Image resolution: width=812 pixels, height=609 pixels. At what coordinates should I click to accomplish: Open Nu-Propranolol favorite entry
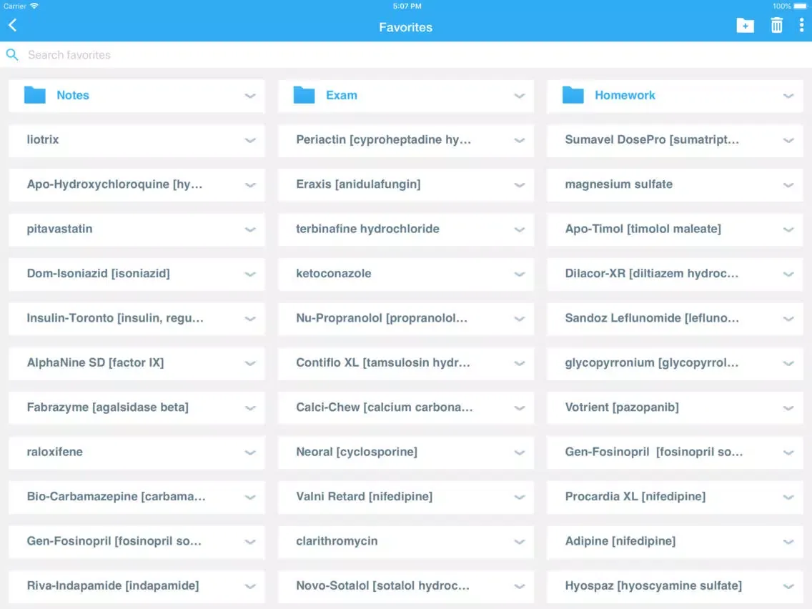[x=405, y=318]
